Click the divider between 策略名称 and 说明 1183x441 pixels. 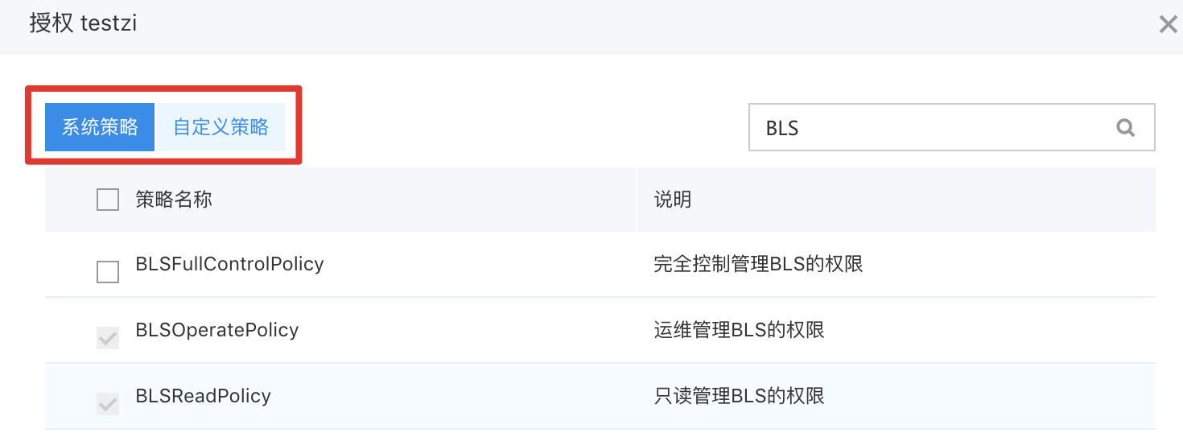[x=636, y=200]
